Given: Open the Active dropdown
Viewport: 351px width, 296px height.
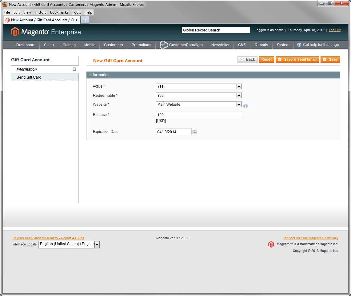Looking at the screenshot, I should pos(199,86).
